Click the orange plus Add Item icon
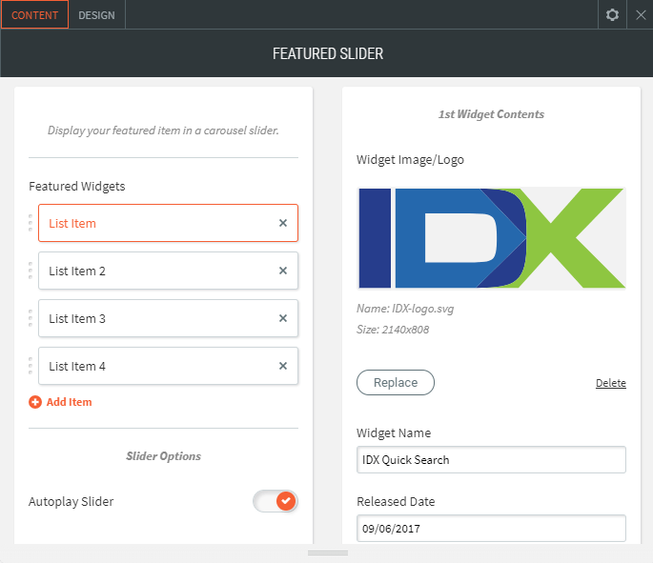The width and height of the screenshot is (653, 563). pyautogui.click(x=35, y=402)
